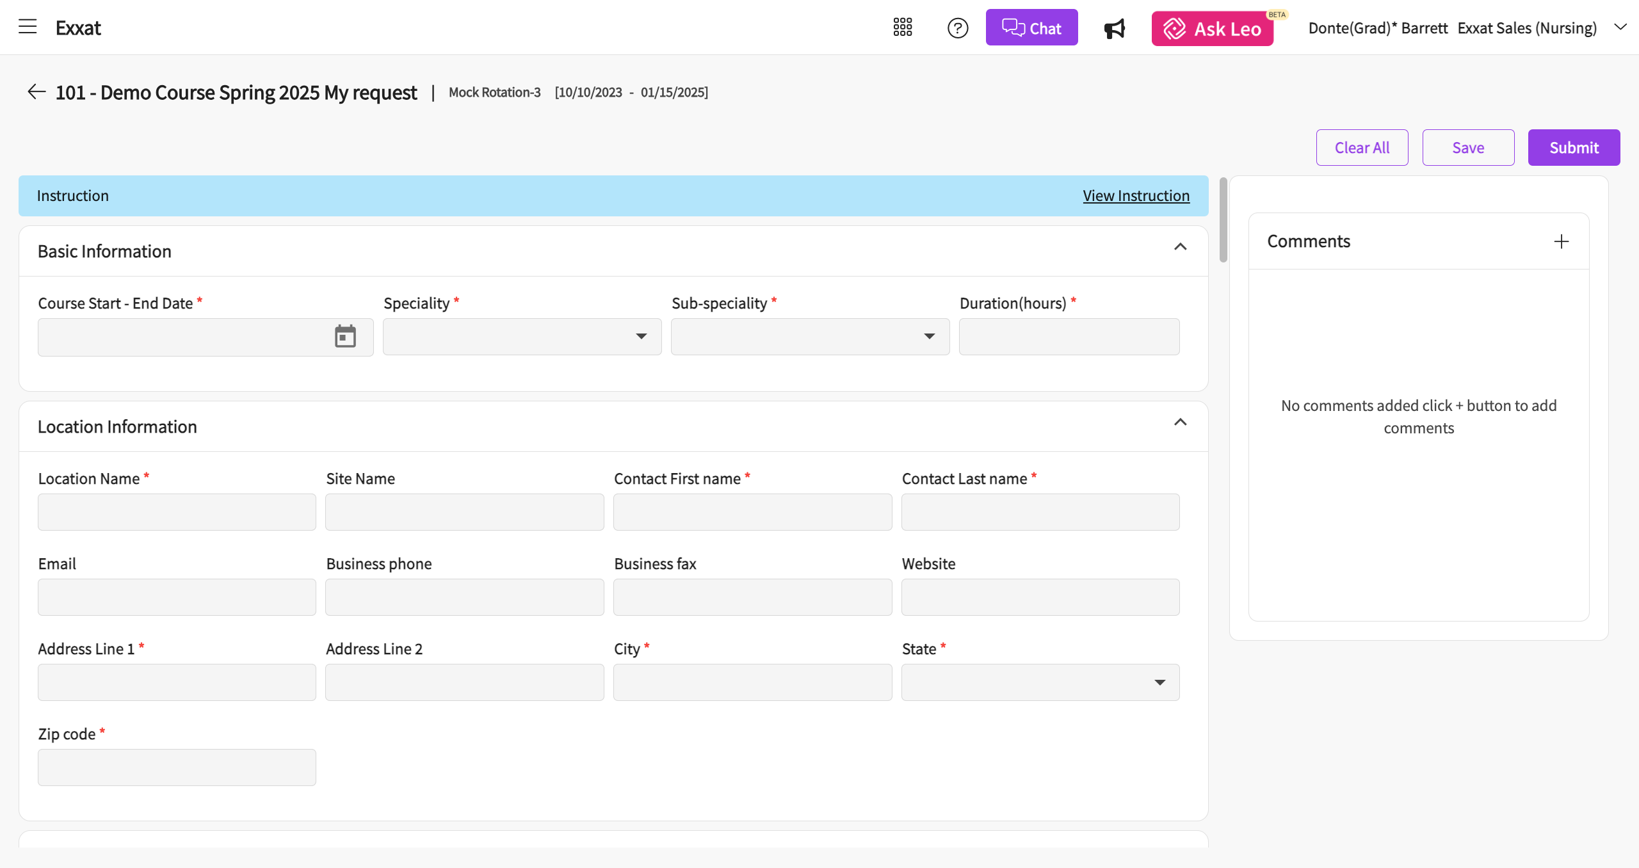Open the Chat panel

[1031, 28]
